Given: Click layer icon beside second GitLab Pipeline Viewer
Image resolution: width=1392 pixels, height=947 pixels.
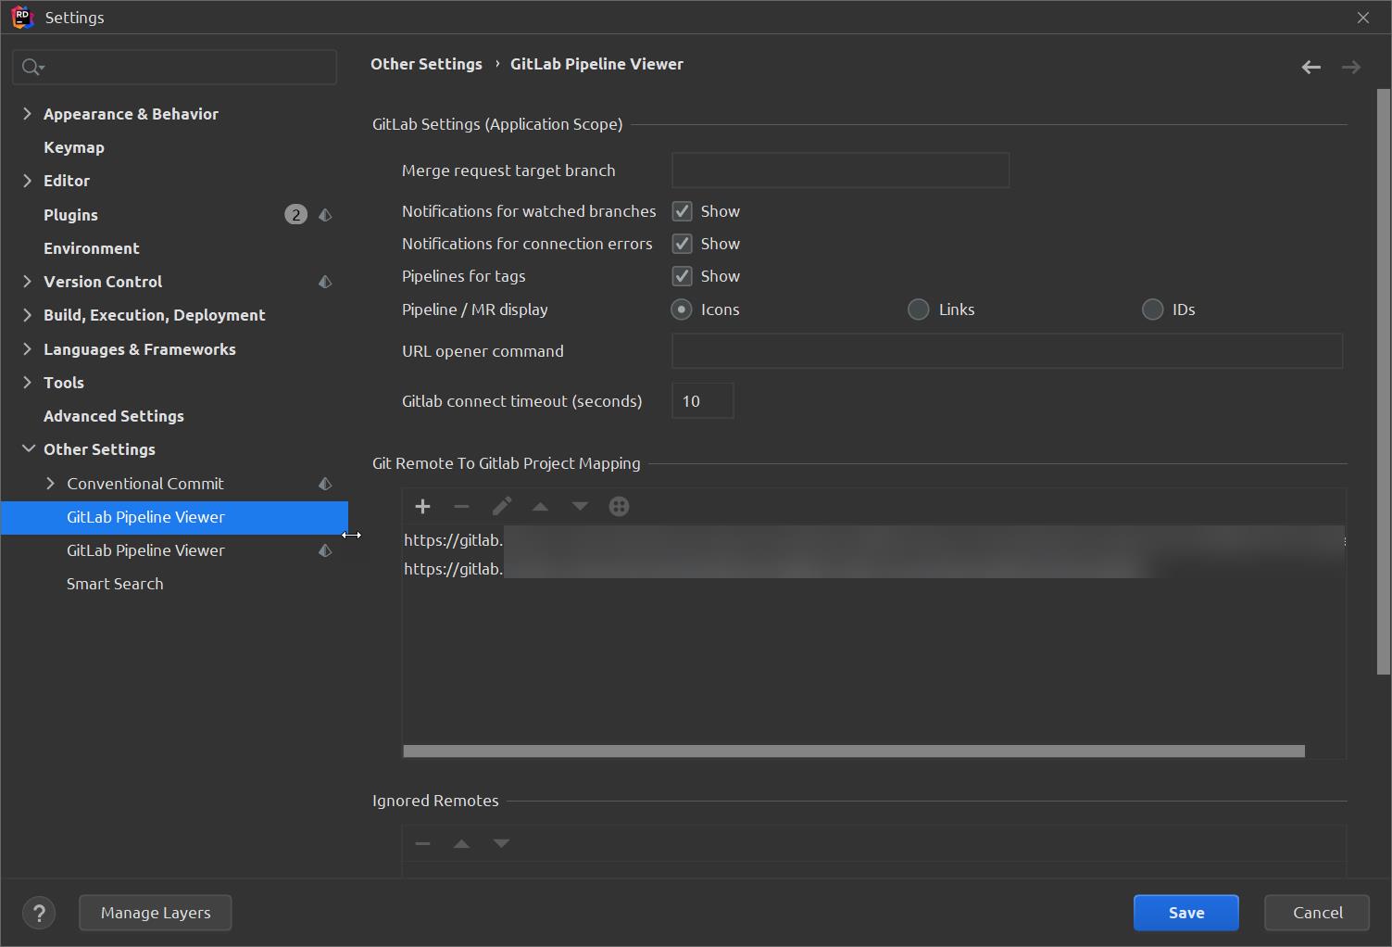Looking at the screenshot, I should 325,550.
